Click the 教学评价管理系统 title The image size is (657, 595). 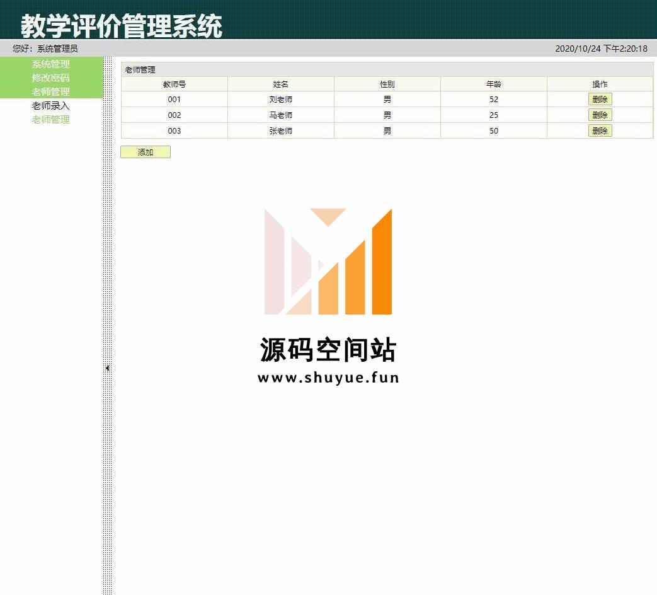click(x=122, y=26)
